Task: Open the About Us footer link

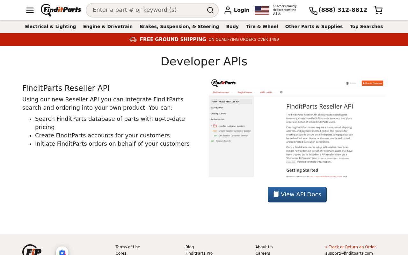Action: [x=264, y=247]
